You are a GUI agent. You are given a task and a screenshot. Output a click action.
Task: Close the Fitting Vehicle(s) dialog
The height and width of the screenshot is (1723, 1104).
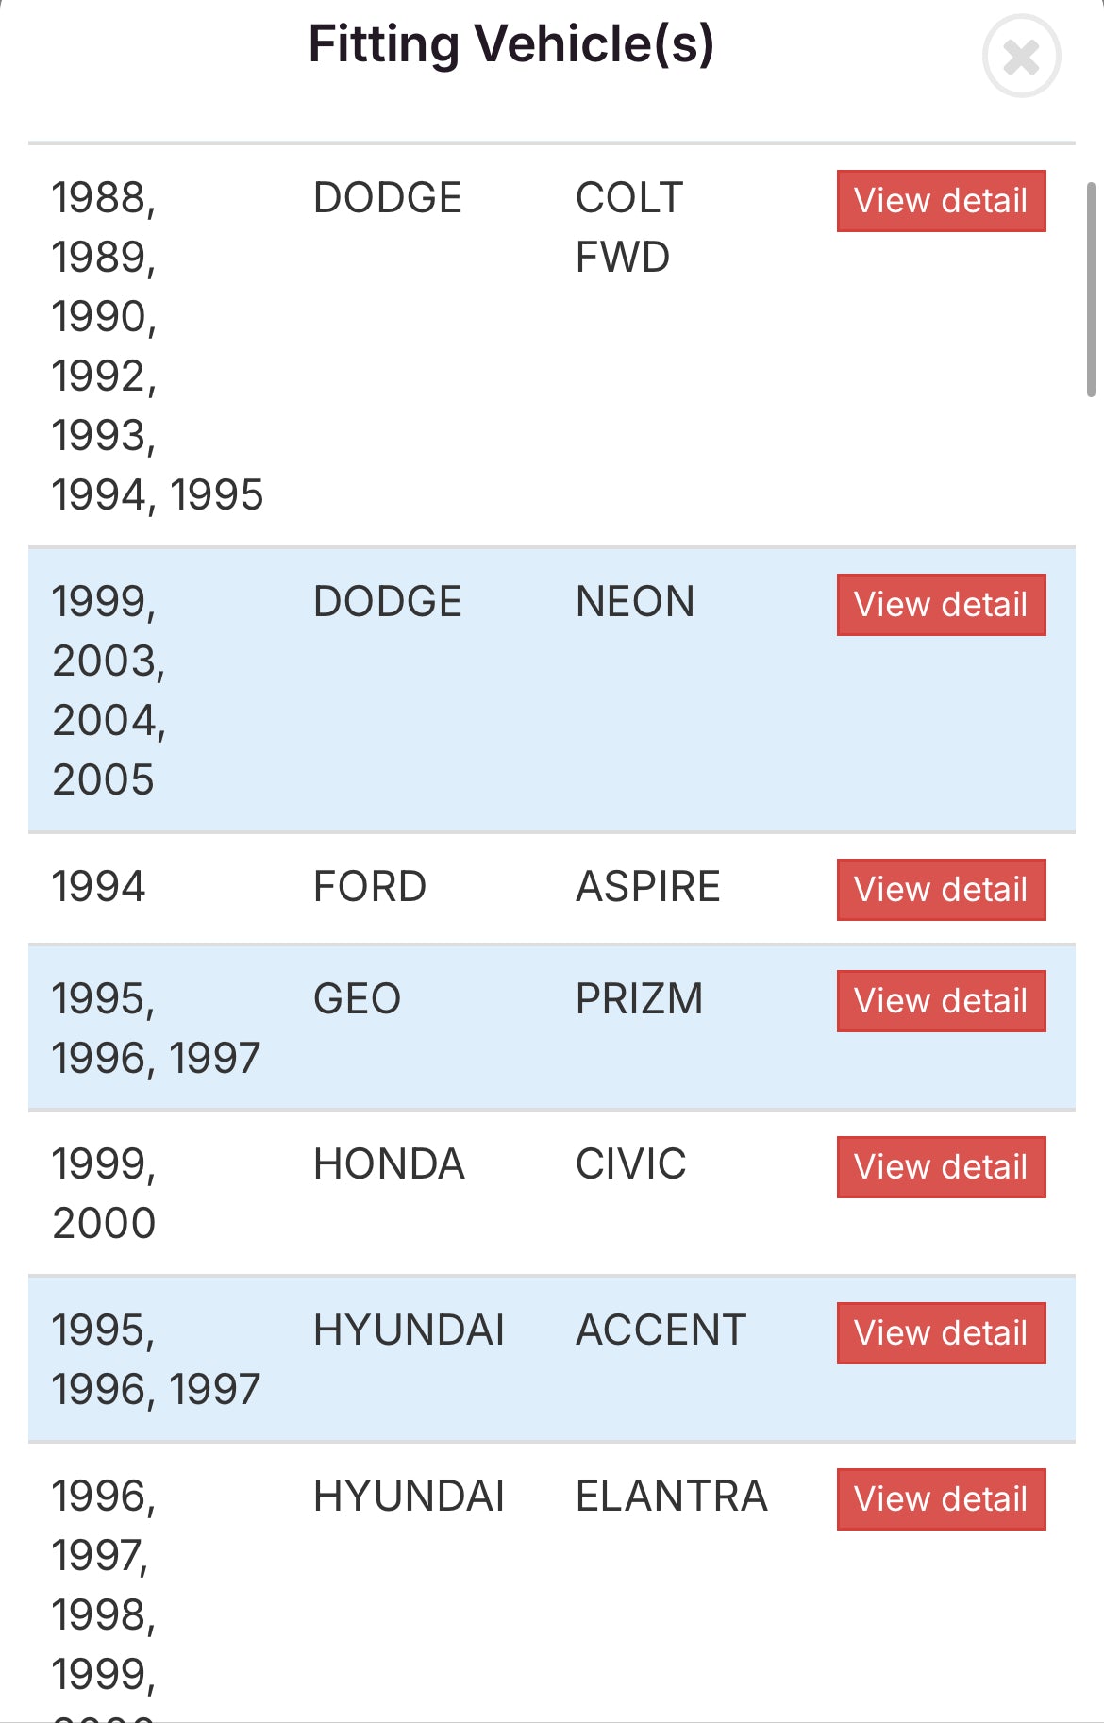pos(1021,57)
